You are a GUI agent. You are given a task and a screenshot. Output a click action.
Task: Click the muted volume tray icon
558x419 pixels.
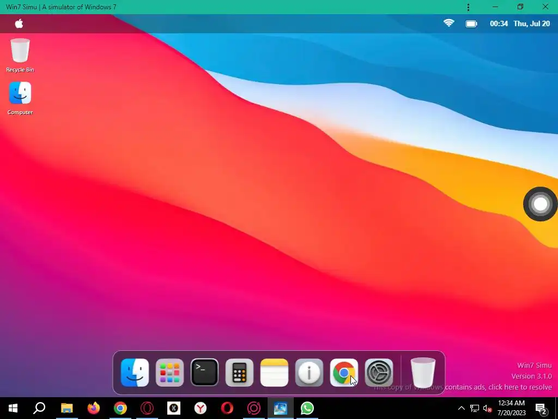point(487,408)
